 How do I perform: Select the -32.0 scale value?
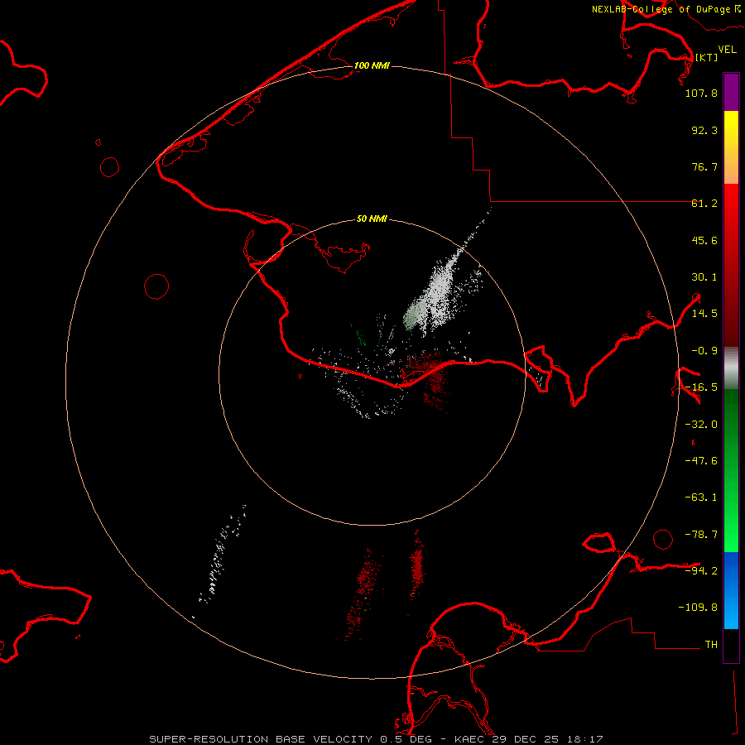[x=701, y=425]
